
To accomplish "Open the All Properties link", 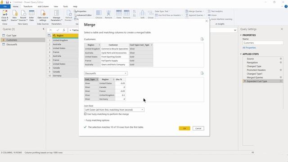I will [x=249, y=48].
